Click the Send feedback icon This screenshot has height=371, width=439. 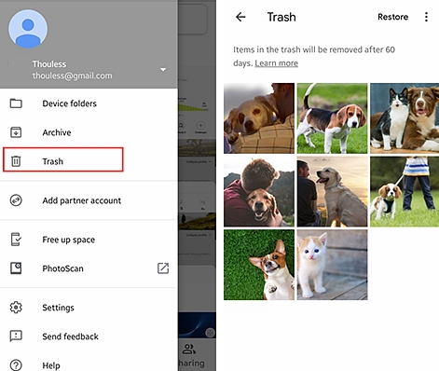[x=16, y=336]
